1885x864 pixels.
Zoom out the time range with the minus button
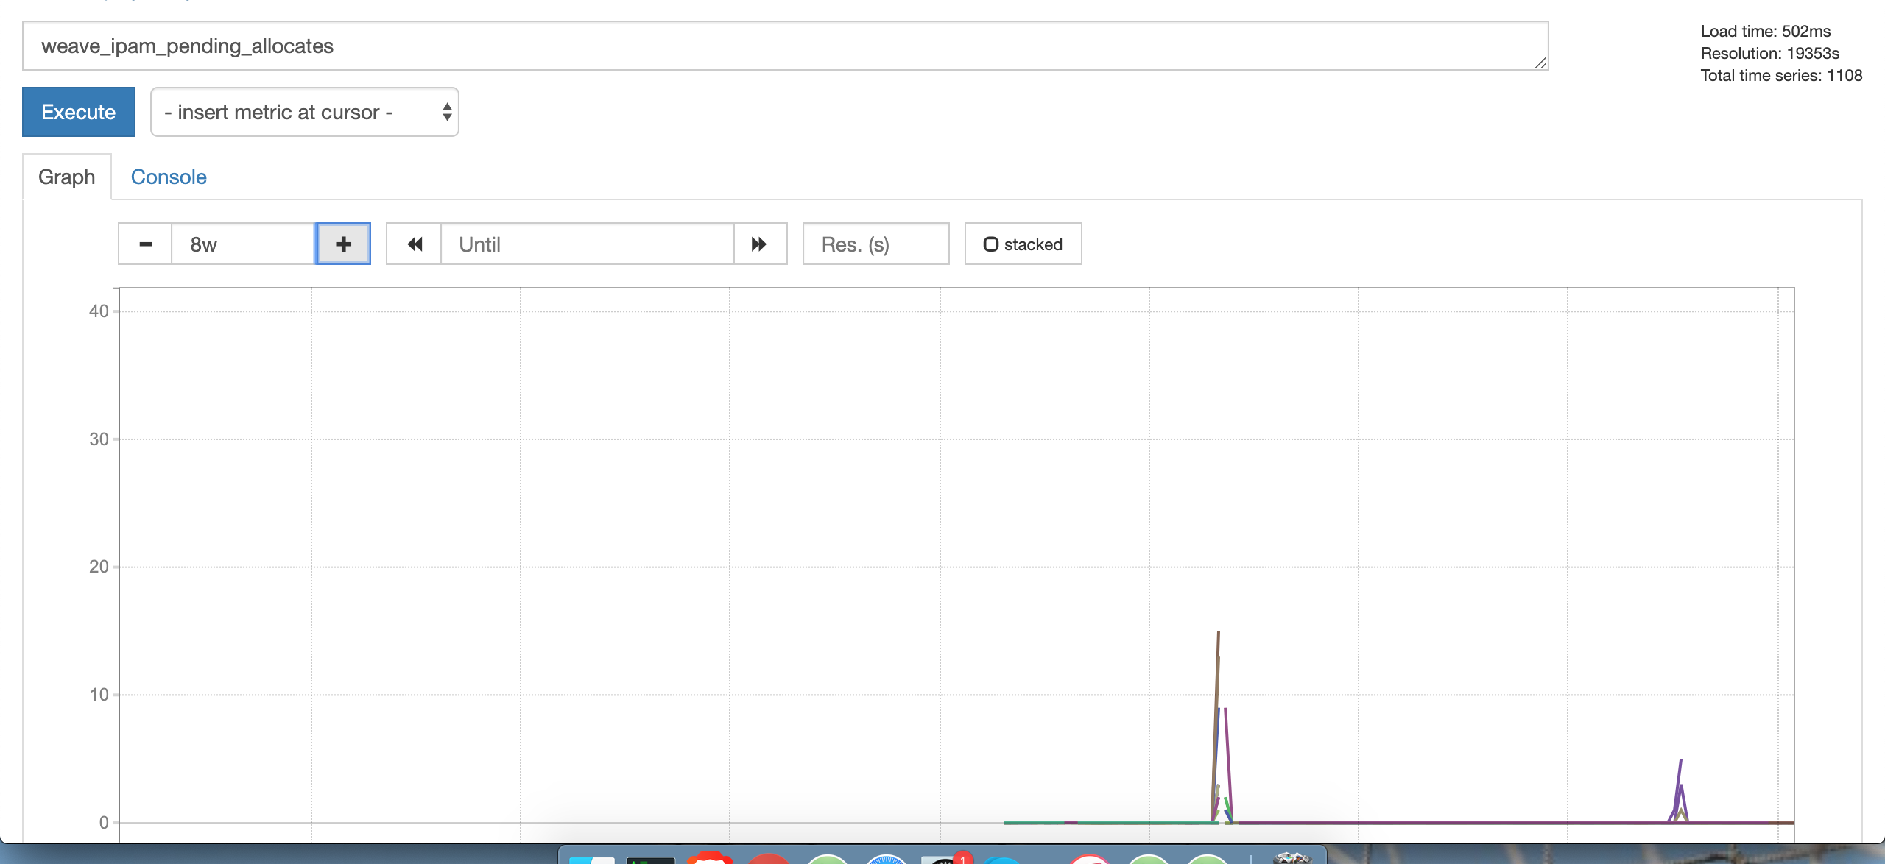(x=145, y=244)
